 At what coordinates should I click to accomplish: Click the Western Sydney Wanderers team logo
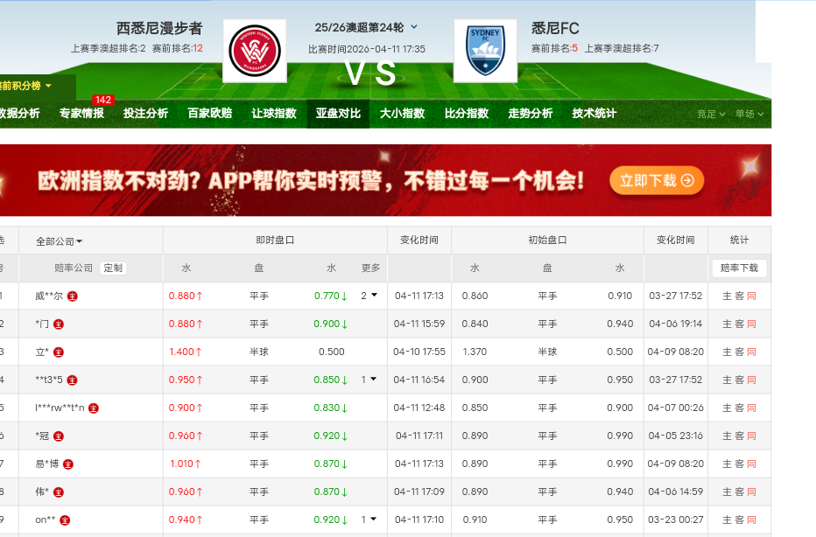tap(254, 52)
